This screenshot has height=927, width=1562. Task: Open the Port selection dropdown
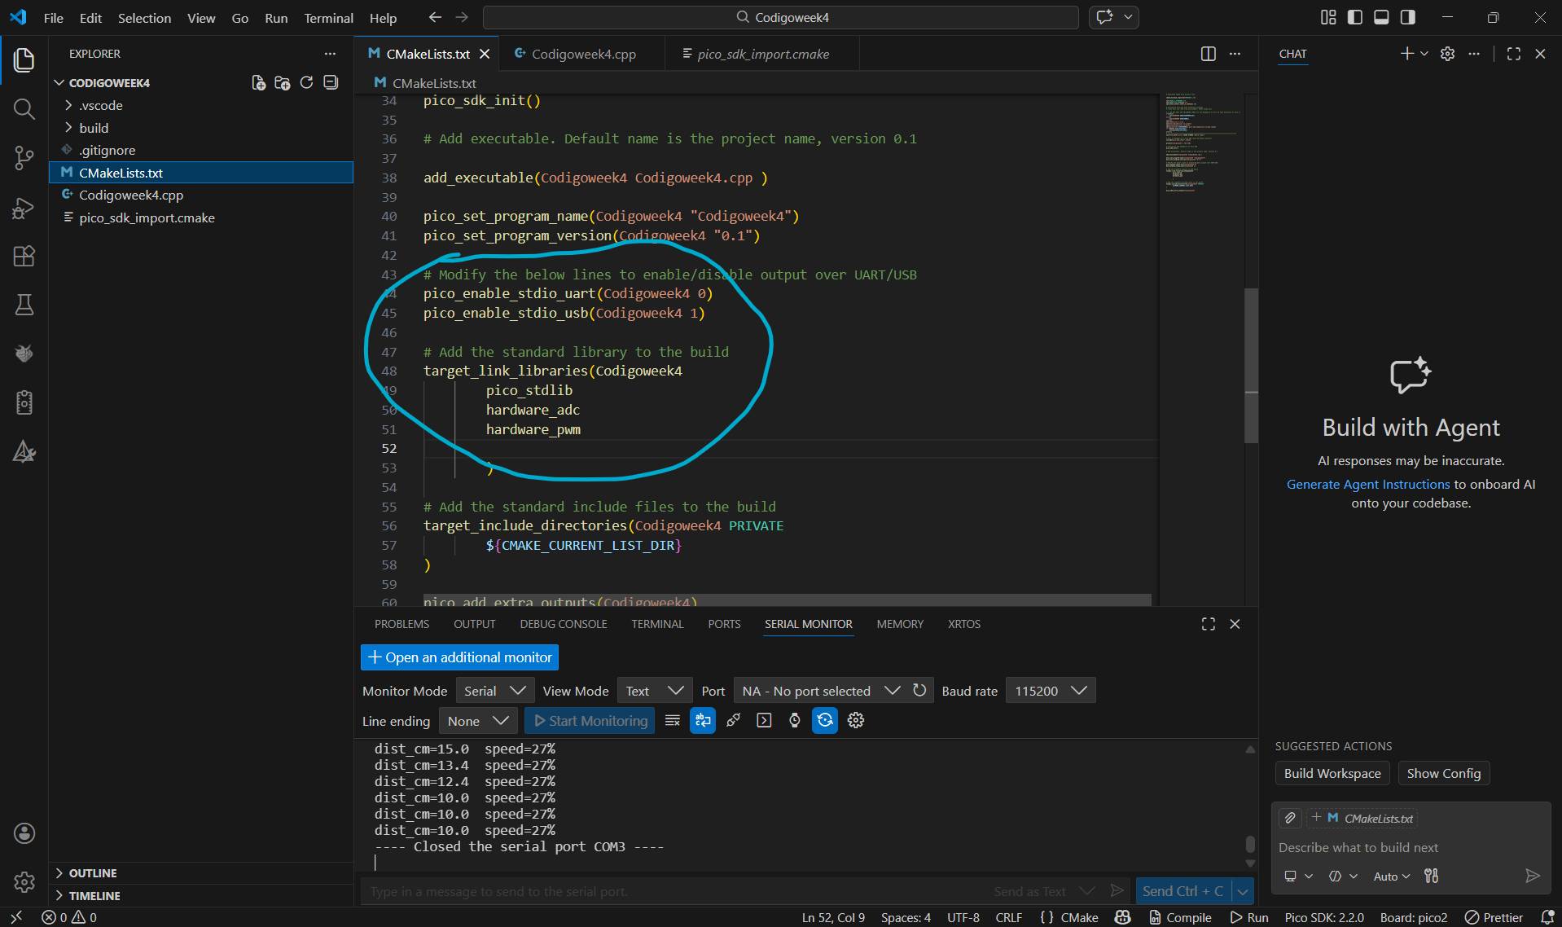[822, 690]
